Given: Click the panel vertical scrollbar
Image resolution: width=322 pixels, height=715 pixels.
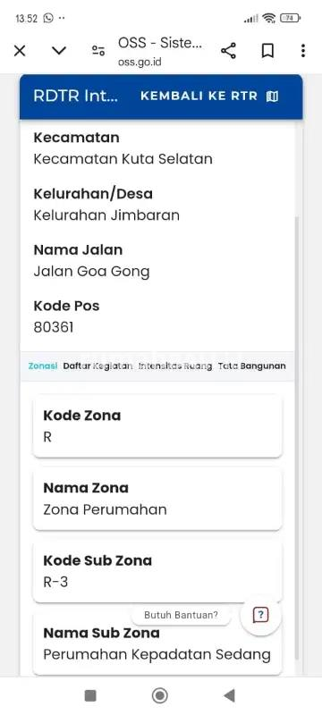Looking at the screenshot, I should click(x=297, y=438).
